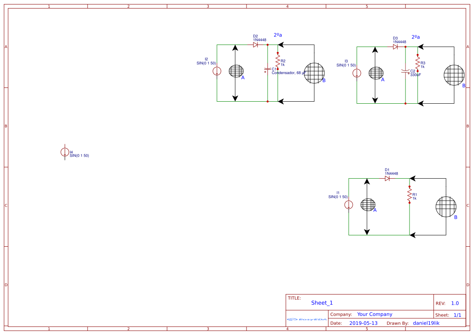Select diode D2 1N4448 symbol
Image resolution: width=474 pixels, height=335 pixels.
click(x=256, y=45)
